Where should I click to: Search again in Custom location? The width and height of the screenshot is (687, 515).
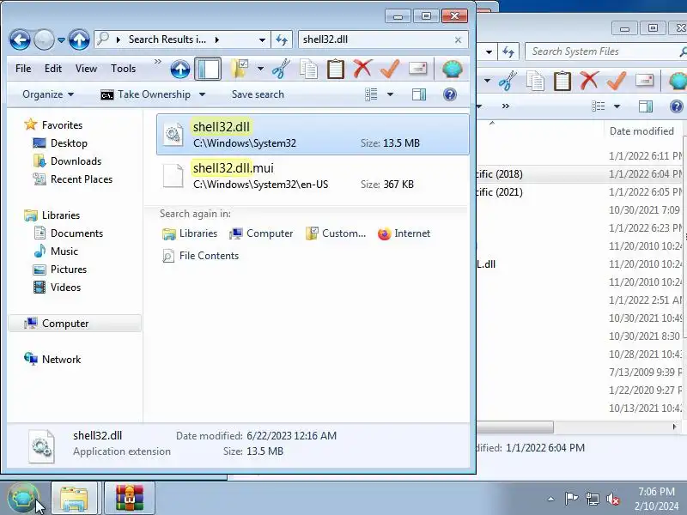336,233
